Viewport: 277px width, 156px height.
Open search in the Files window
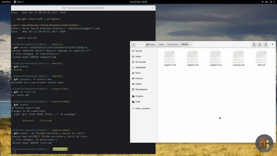click(254, 44)
